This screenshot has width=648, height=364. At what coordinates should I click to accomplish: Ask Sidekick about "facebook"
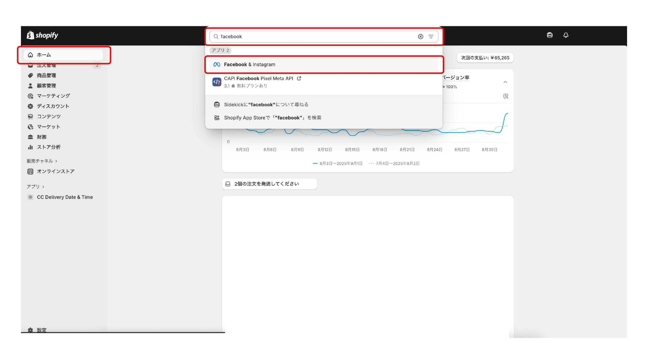[x=324, y=104]
